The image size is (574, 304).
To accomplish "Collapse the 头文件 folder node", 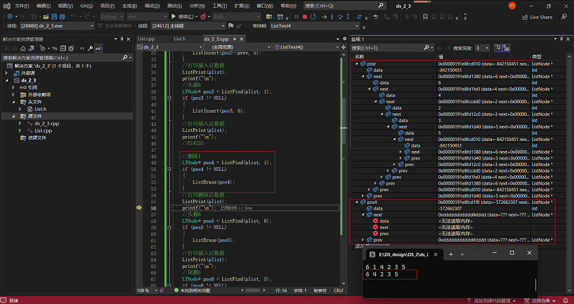I will pyautogui.click(x=14, y=102).
